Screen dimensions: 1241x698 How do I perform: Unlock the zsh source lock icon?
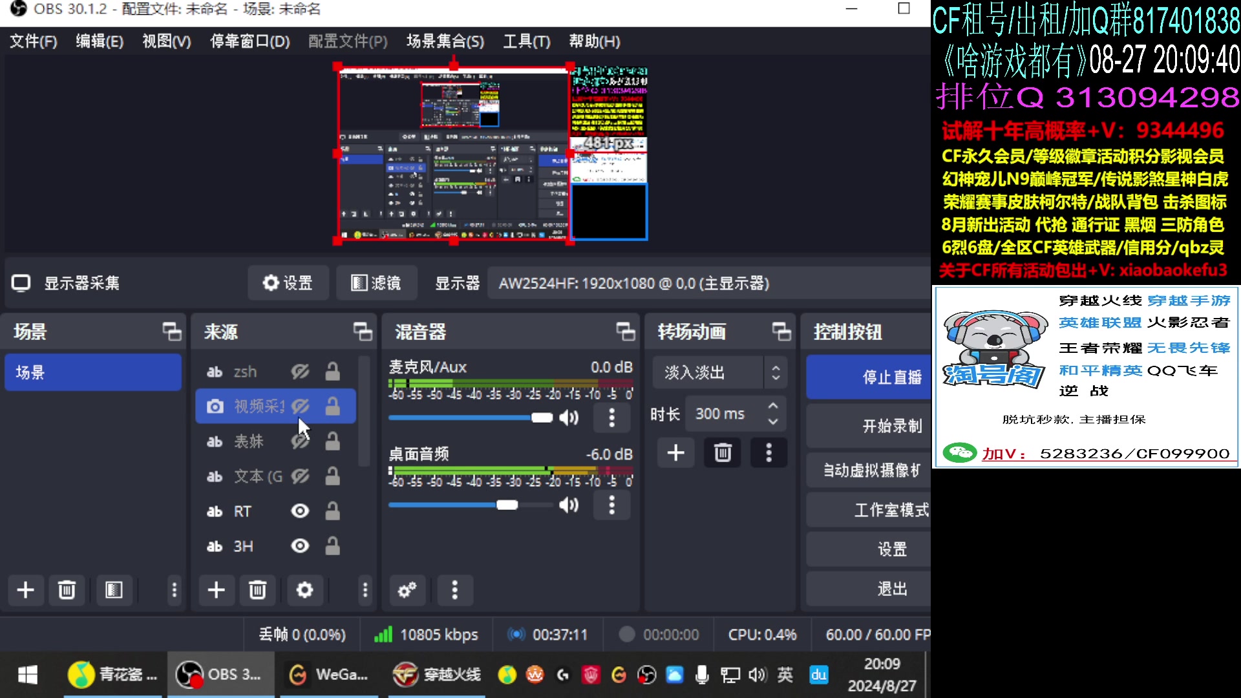[332, 372]
